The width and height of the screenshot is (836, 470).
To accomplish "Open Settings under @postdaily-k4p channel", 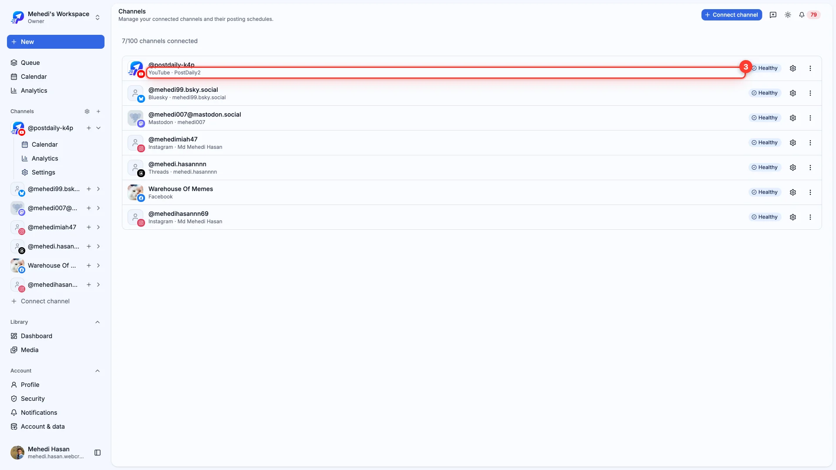I will coord(61,172).
